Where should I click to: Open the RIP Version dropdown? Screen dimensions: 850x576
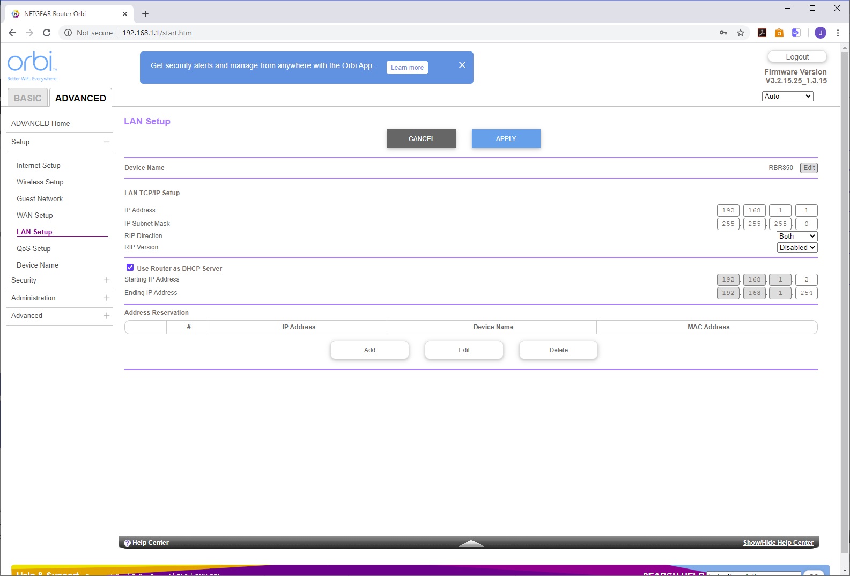click(797, 247)
